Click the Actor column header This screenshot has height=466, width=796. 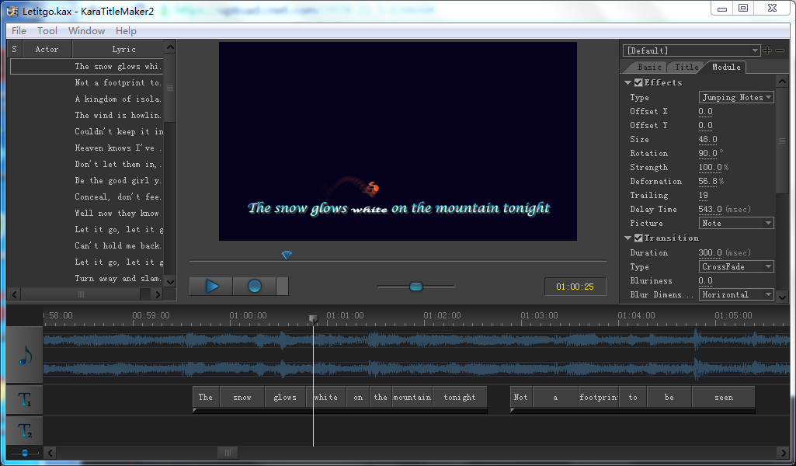[47, 49]
